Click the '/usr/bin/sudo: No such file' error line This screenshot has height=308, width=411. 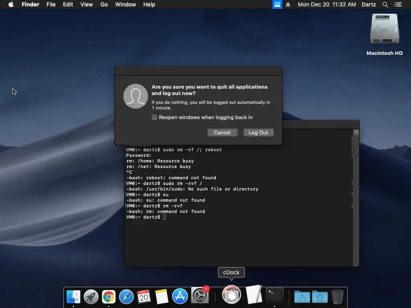click(192, 189)
